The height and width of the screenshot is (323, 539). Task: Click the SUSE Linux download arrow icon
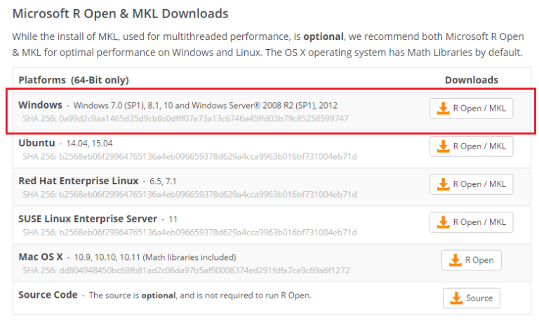443,222
